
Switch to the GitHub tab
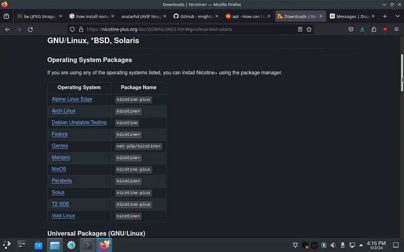(196, 16)
